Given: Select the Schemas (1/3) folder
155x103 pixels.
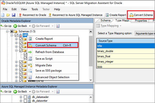Looking at the screenshot, I should point(27,31).
